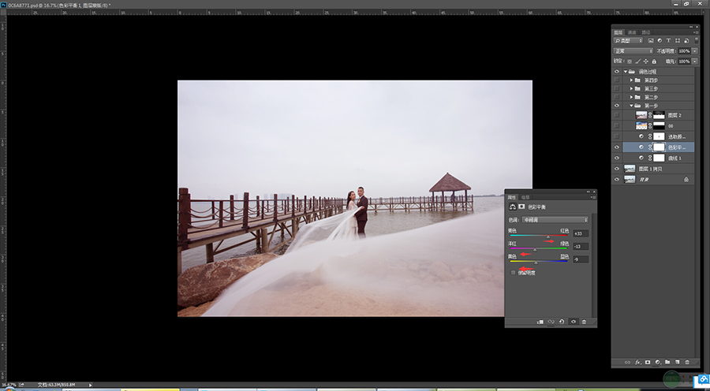Open Layers panel flyout menu
The width and height of the screenshot is (710, 391).
point(696,32)
